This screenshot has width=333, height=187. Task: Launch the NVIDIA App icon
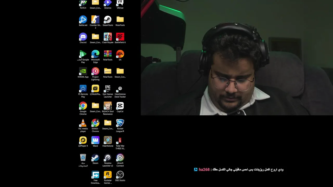click(x=83, y=73)
